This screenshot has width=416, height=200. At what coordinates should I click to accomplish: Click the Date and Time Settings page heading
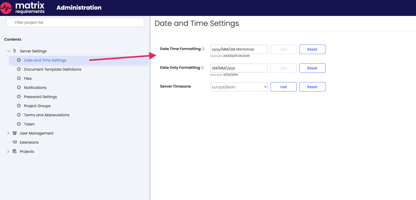pyautogui.click(x=197, y=23)
